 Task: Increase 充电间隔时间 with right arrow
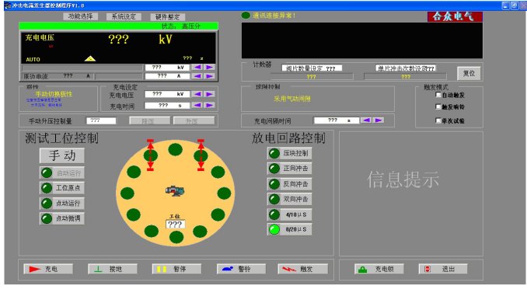tap(379, 120)
